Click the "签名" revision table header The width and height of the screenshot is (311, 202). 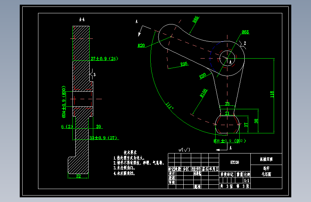click(205, 169)
